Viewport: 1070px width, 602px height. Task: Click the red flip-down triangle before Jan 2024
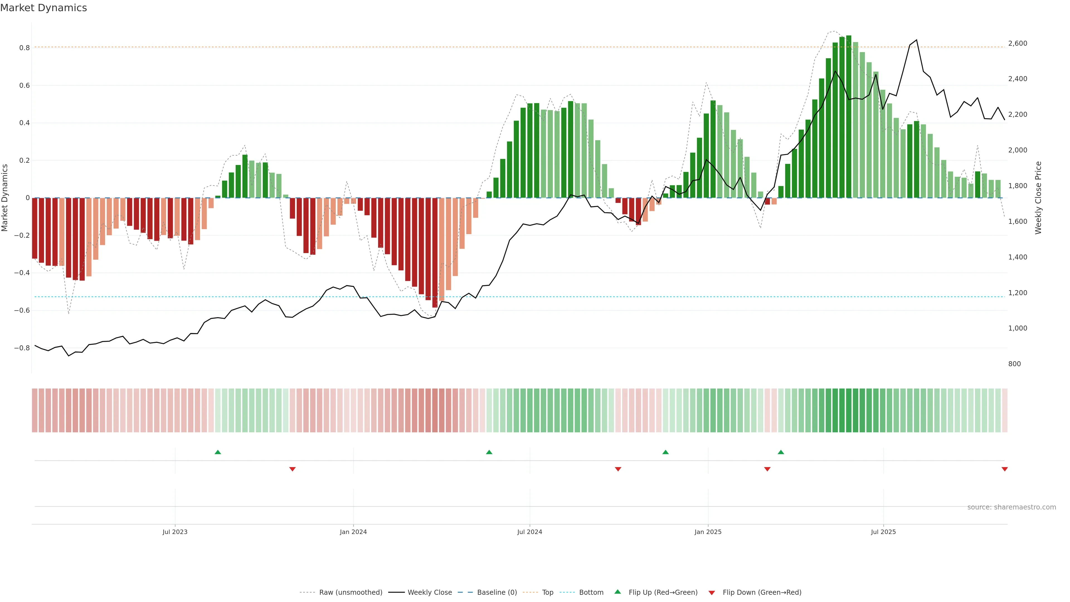pyautogui.click(x=292, y=469)
